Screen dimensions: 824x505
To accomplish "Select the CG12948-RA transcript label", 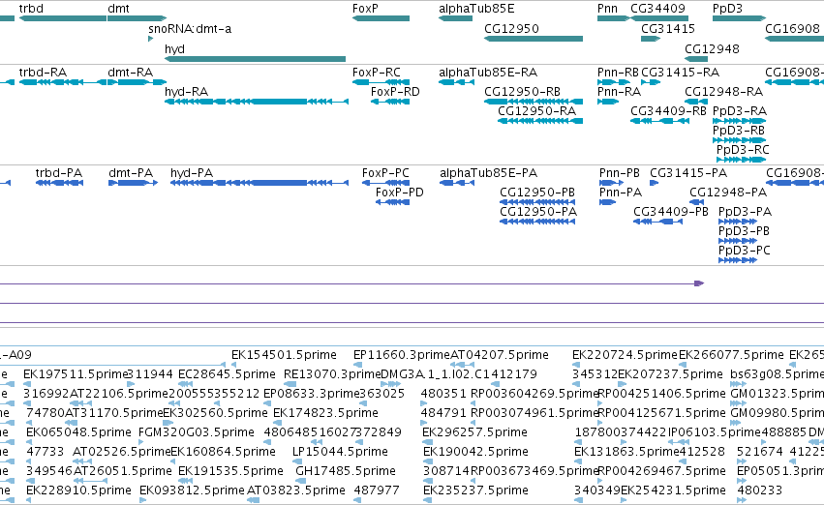I will click(x=723, y=92).
